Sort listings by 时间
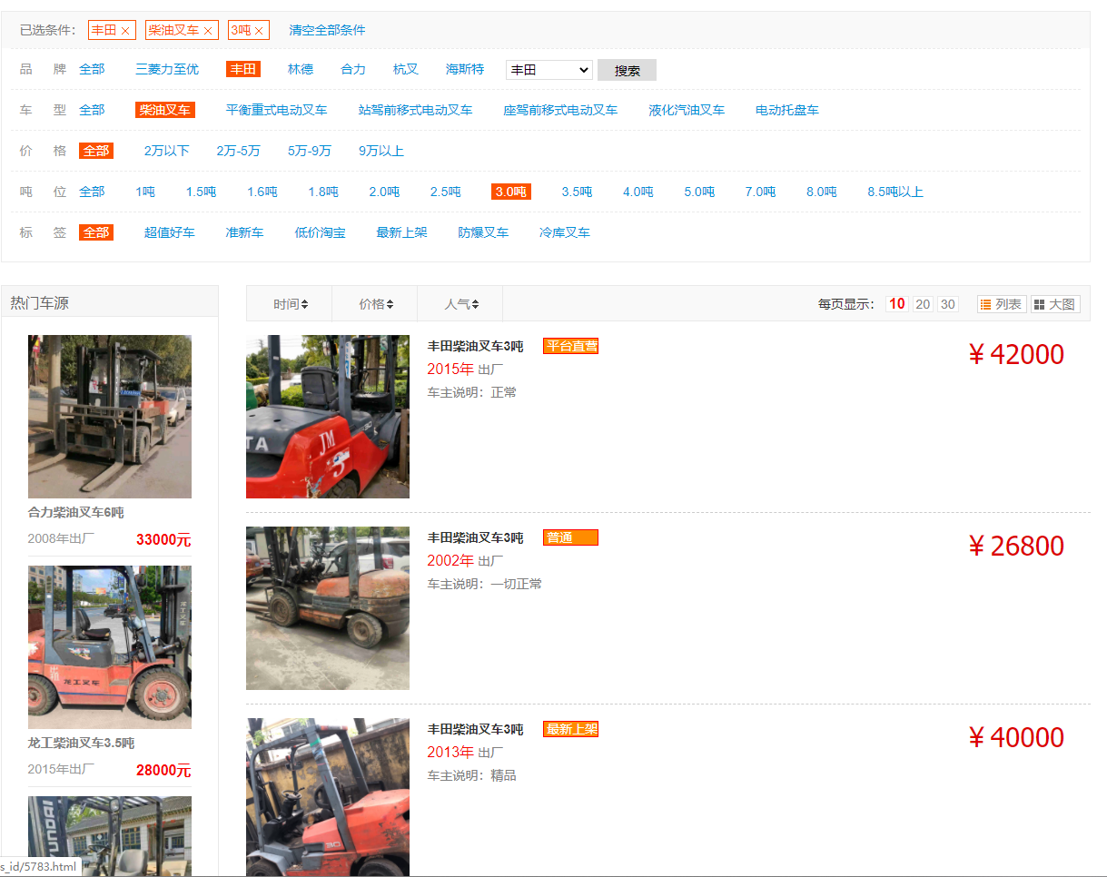Screen dimensions: 1107x877 click(290, 304)
